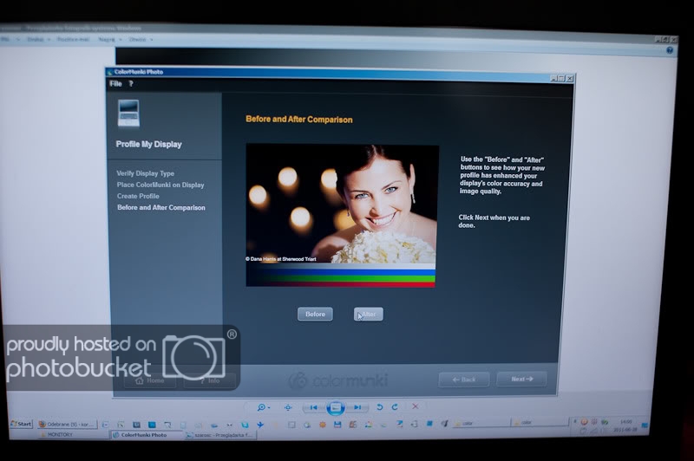Image resolution: width=694 pixels, height=461 pixels.
Task: Click the Home button in ColorMunki footer
Action: pos(149,380)
